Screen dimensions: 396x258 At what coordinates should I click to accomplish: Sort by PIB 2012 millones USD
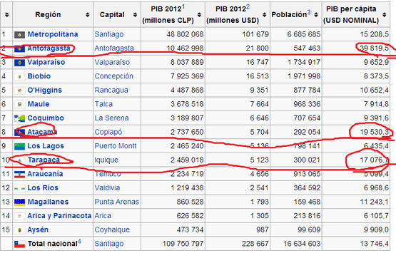click(265, 15)
